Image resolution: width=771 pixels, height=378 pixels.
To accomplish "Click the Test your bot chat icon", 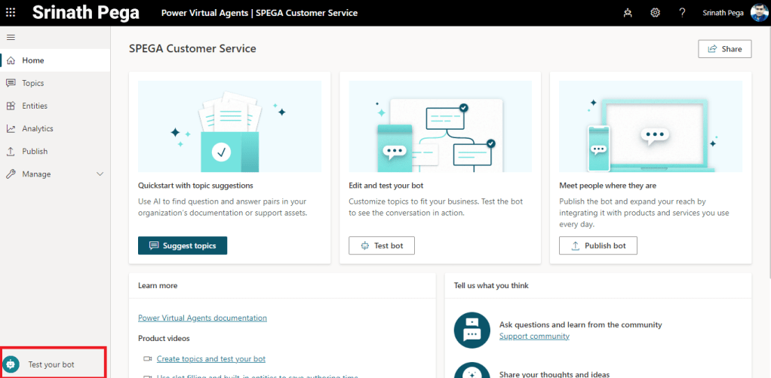I will pyautogui.click(x=11, y=364).
